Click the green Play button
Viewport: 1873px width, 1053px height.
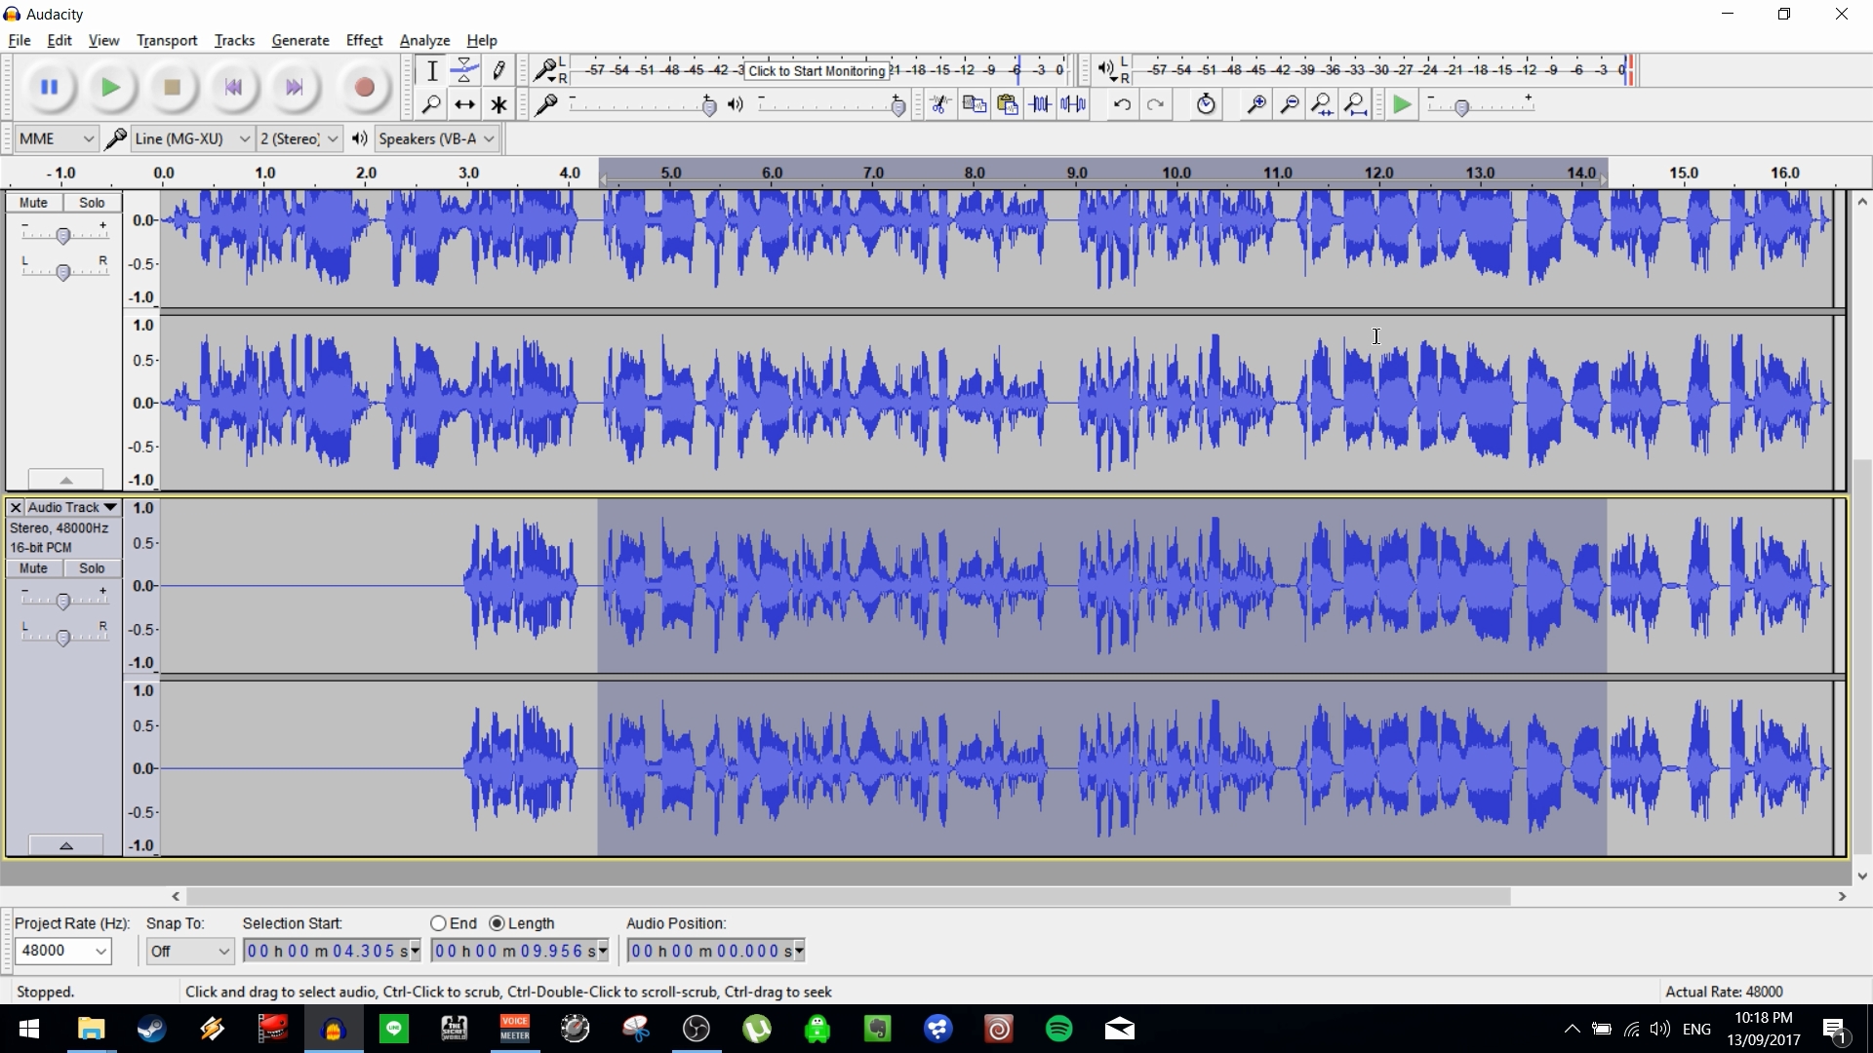click(110, 88)
